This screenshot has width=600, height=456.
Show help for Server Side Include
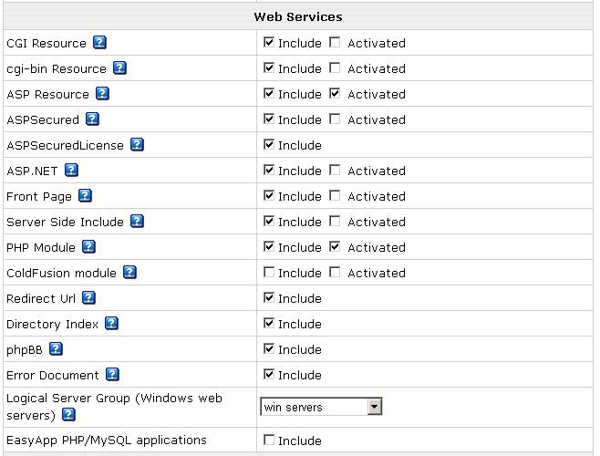137,222
